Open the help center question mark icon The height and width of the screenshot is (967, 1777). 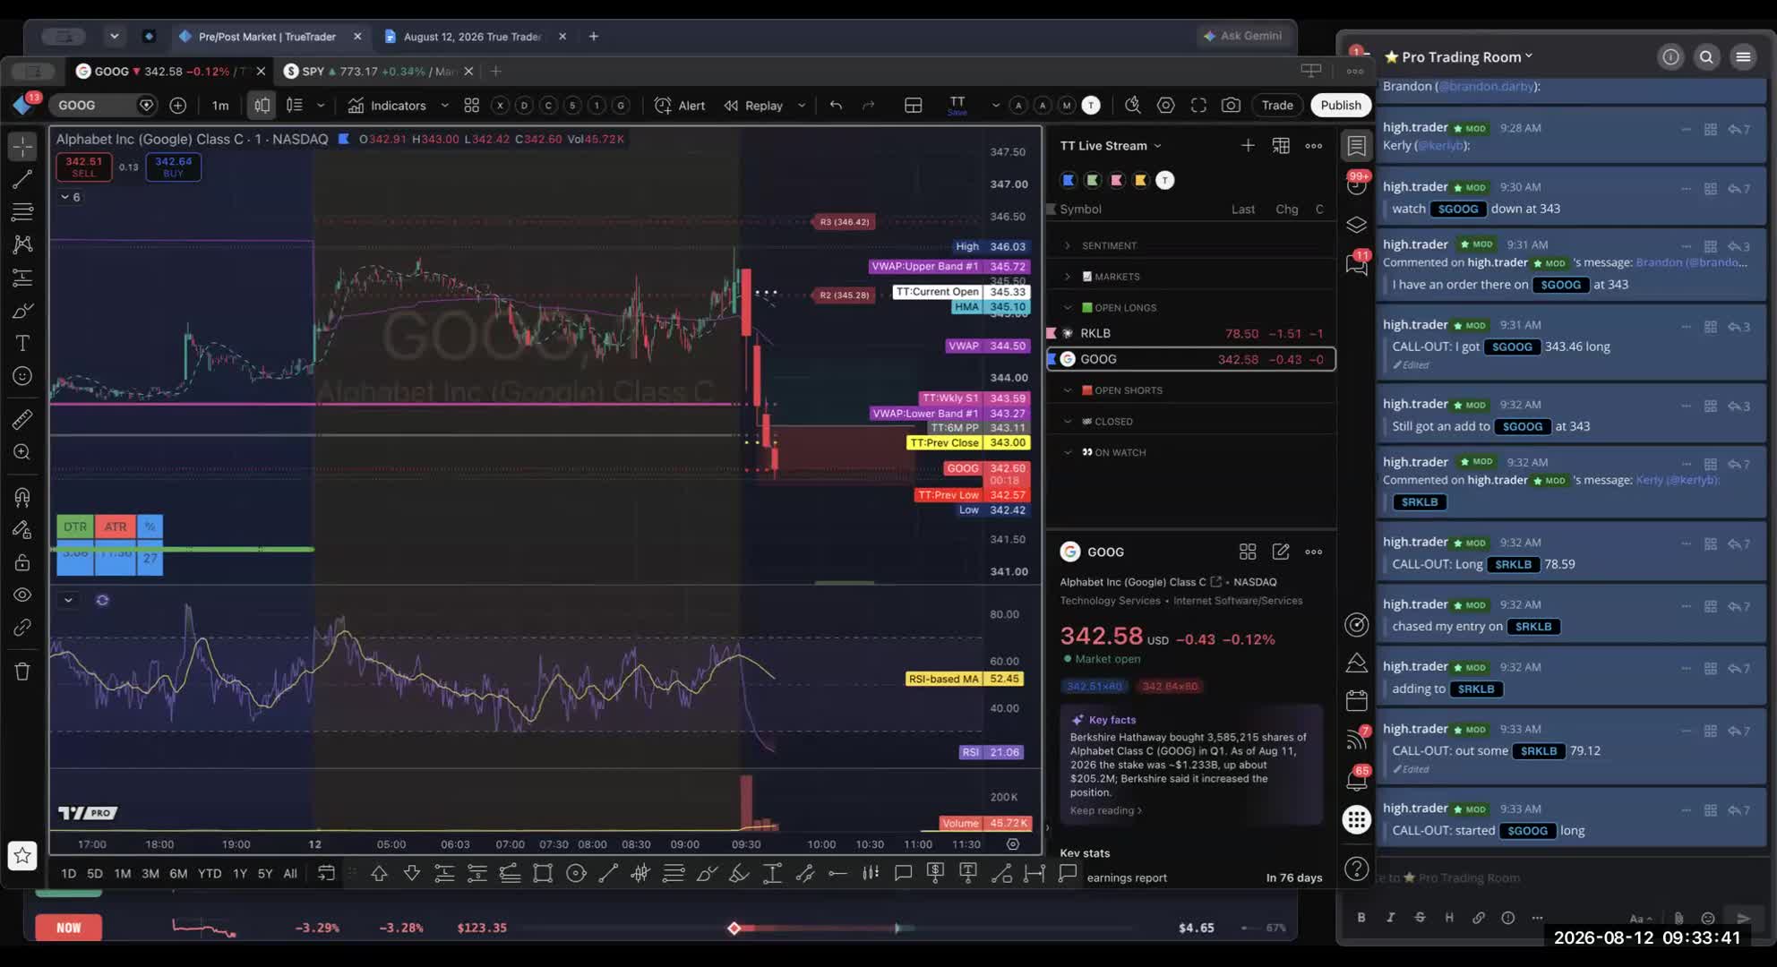coord(1356,869)
